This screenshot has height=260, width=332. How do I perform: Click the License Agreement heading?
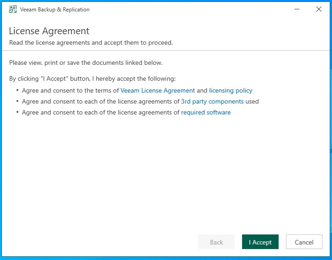coord(49,31)
